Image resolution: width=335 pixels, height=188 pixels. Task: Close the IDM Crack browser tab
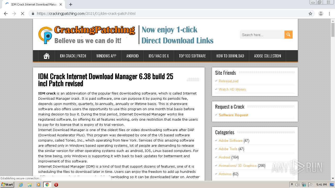(61, 4)
